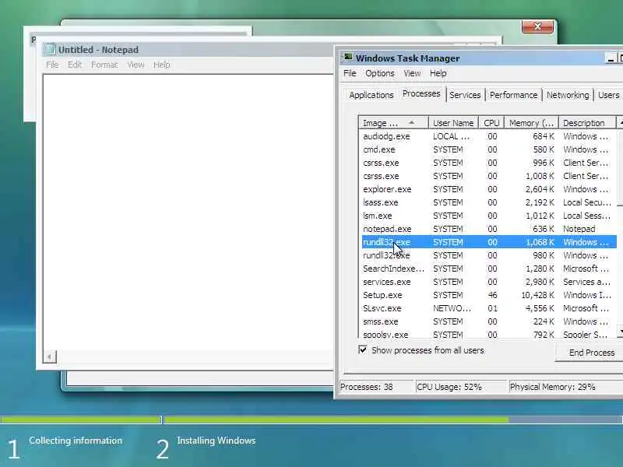This screenshot has height=467, width=623.
Task: Select services.exe process row
Action: [x=489, y=282]
